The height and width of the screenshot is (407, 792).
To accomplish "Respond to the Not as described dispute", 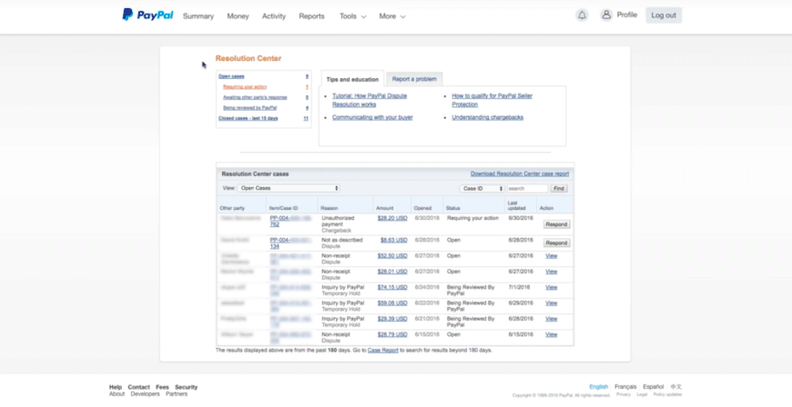I will pos(556,243).
